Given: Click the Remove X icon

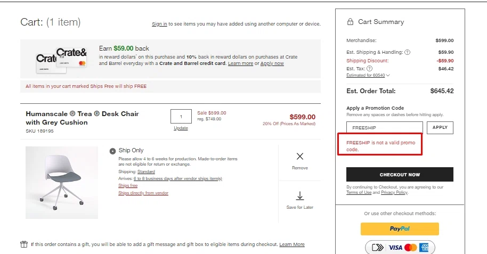Looking at the screenshot, I should (300, 157).
